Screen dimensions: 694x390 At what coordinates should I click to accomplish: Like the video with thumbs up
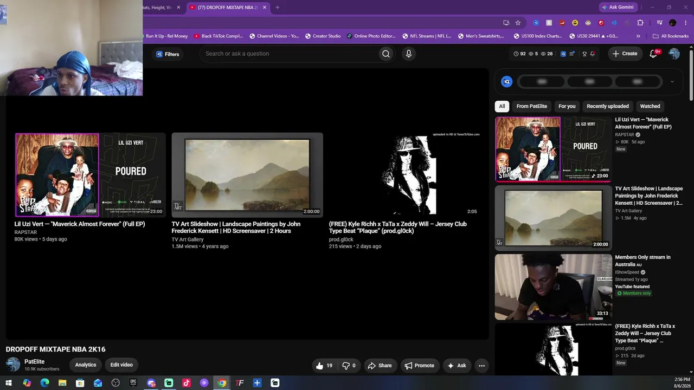point(325,366)
